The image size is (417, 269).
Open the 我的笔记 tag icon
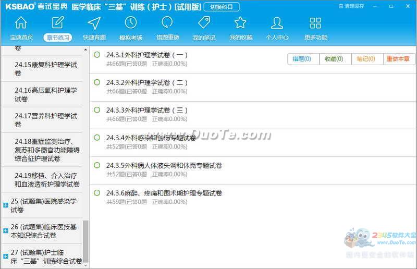[204, 22]
